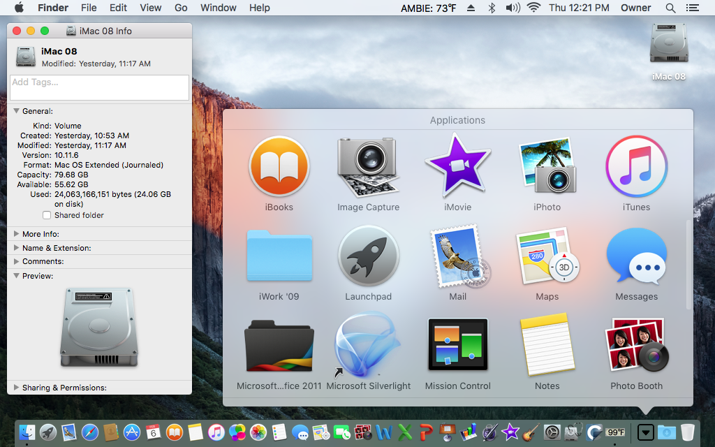This screenshot has height=447, width=715.
Task: Launch iTunes from Applications stack
Action: pyautogui.click(x=636, y=166)
